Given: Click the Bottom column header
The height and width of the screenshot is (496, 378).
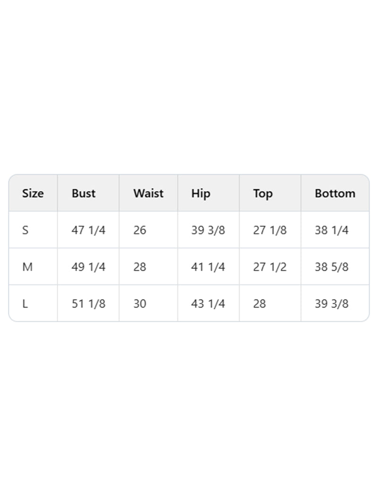Looking at the screenshot, I should [335, 193].
